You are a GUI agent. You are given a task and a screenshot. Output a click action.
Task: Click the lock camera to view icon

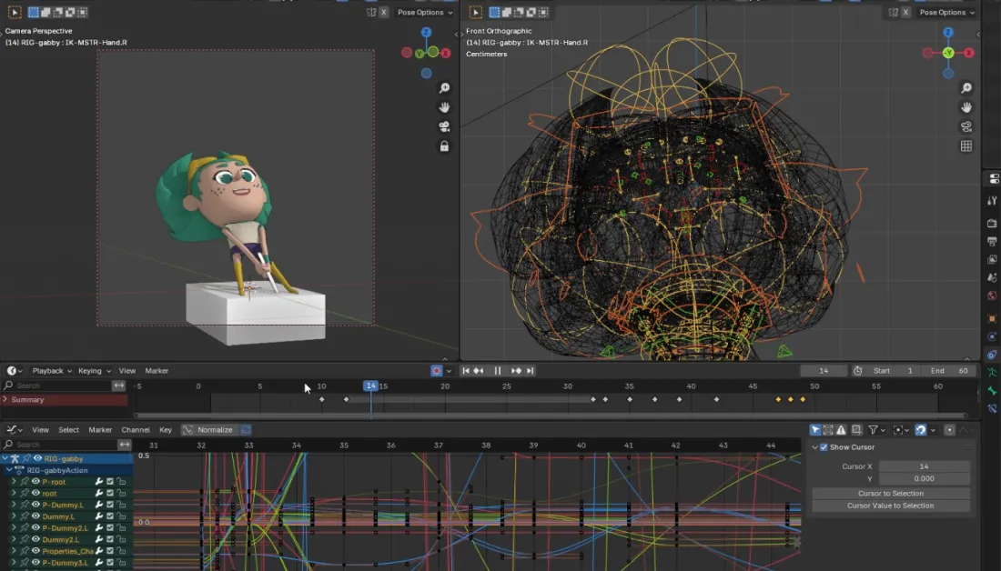[x=444, y=145]
